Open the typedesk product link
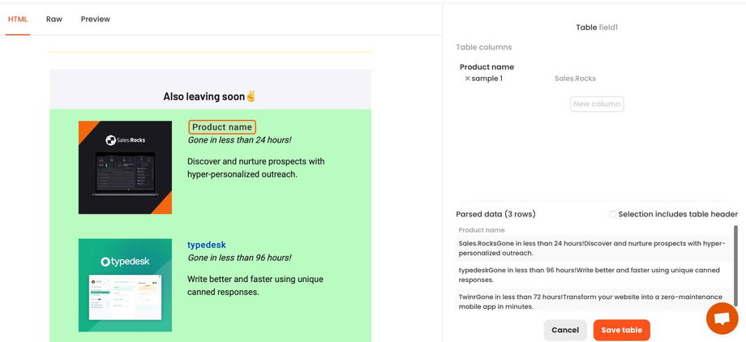Screen dimensions: 746x342 point(207,245)
